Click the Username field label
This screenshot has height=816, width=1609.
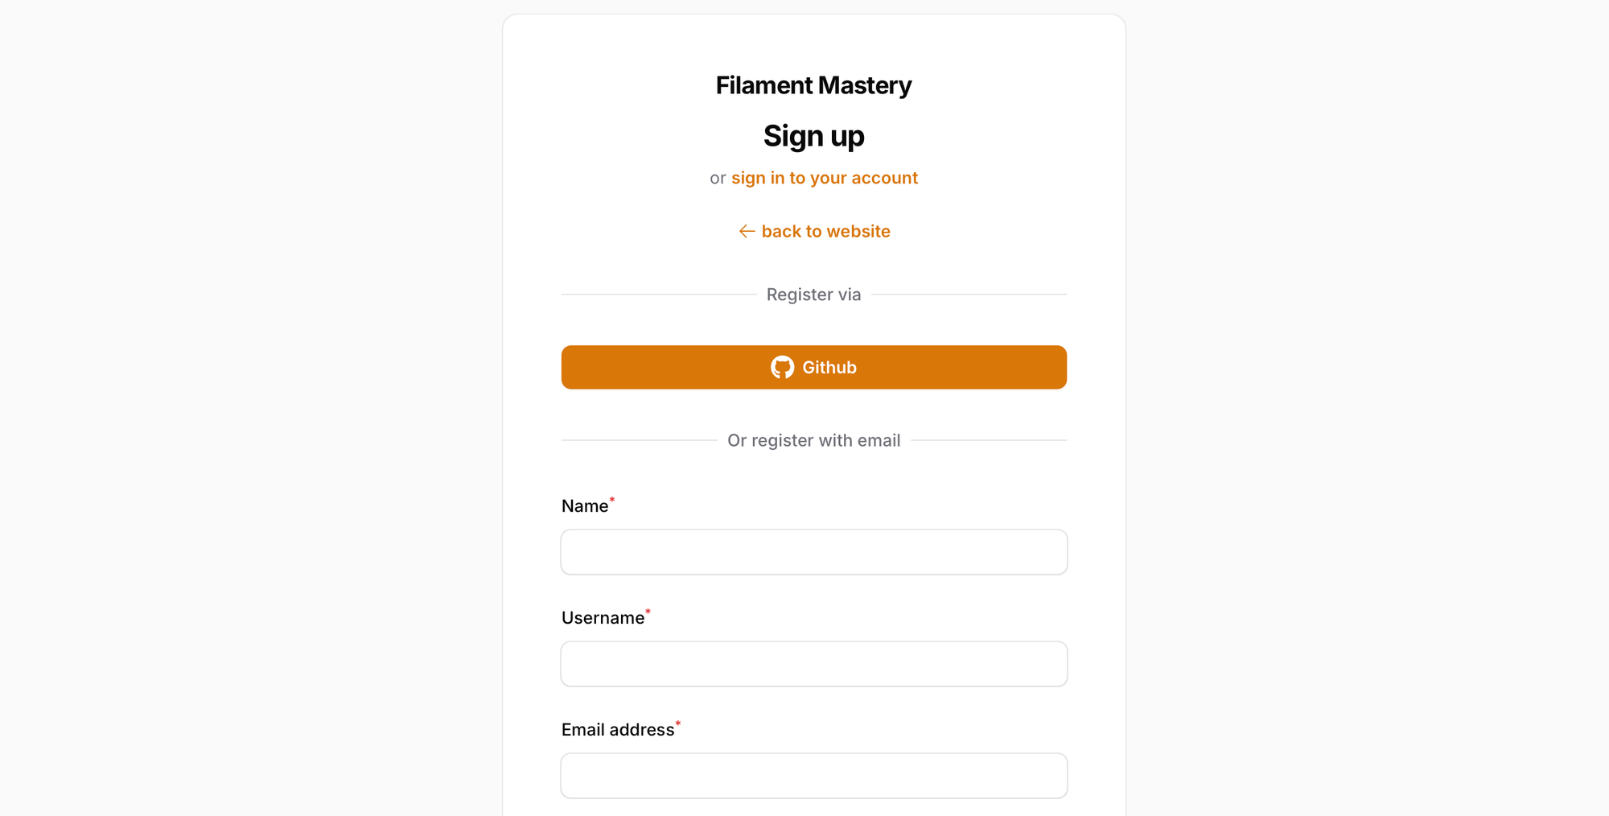(x=602, y=617)
